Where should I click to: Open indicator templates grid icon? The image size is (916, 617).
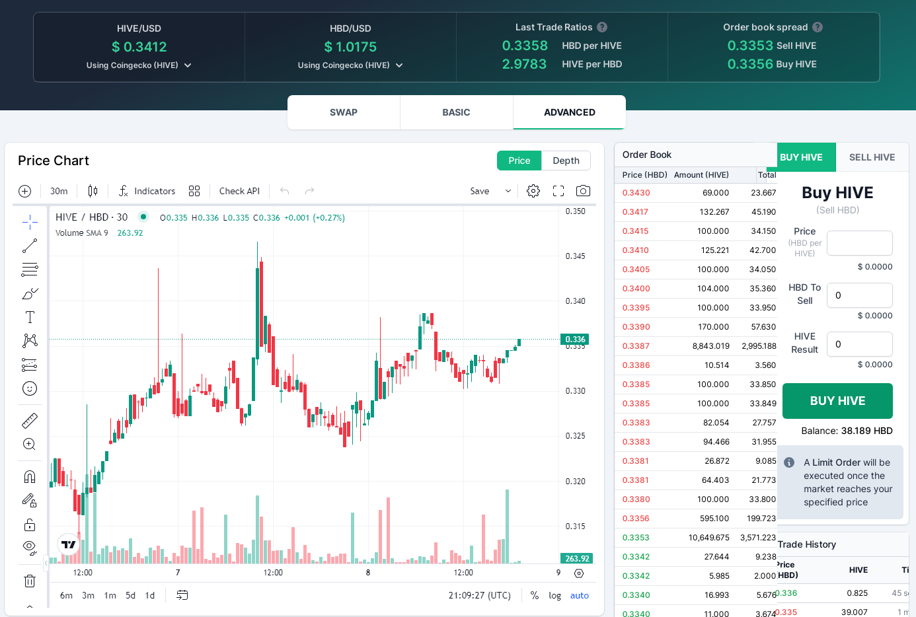pyautogui.click(x=194, y=191)
